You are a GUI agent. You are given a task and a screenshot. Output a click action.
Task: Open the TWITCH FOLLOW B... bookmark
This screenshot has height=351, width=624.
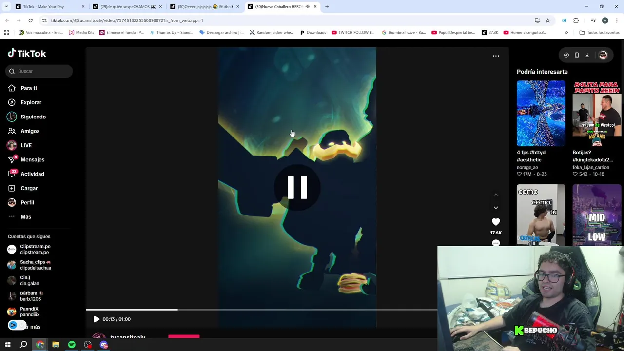click(x=353, y=33)
